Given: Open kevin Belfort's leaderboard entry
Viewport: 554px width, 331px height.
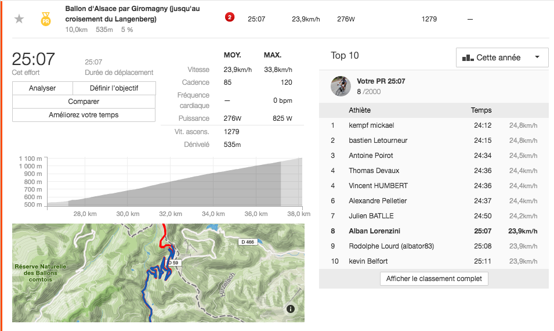Looking at the screenshot, I should coord(368,261).
